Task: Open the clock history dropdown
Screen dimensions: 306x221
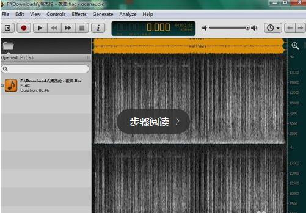Action: click(x=273, y=28)
